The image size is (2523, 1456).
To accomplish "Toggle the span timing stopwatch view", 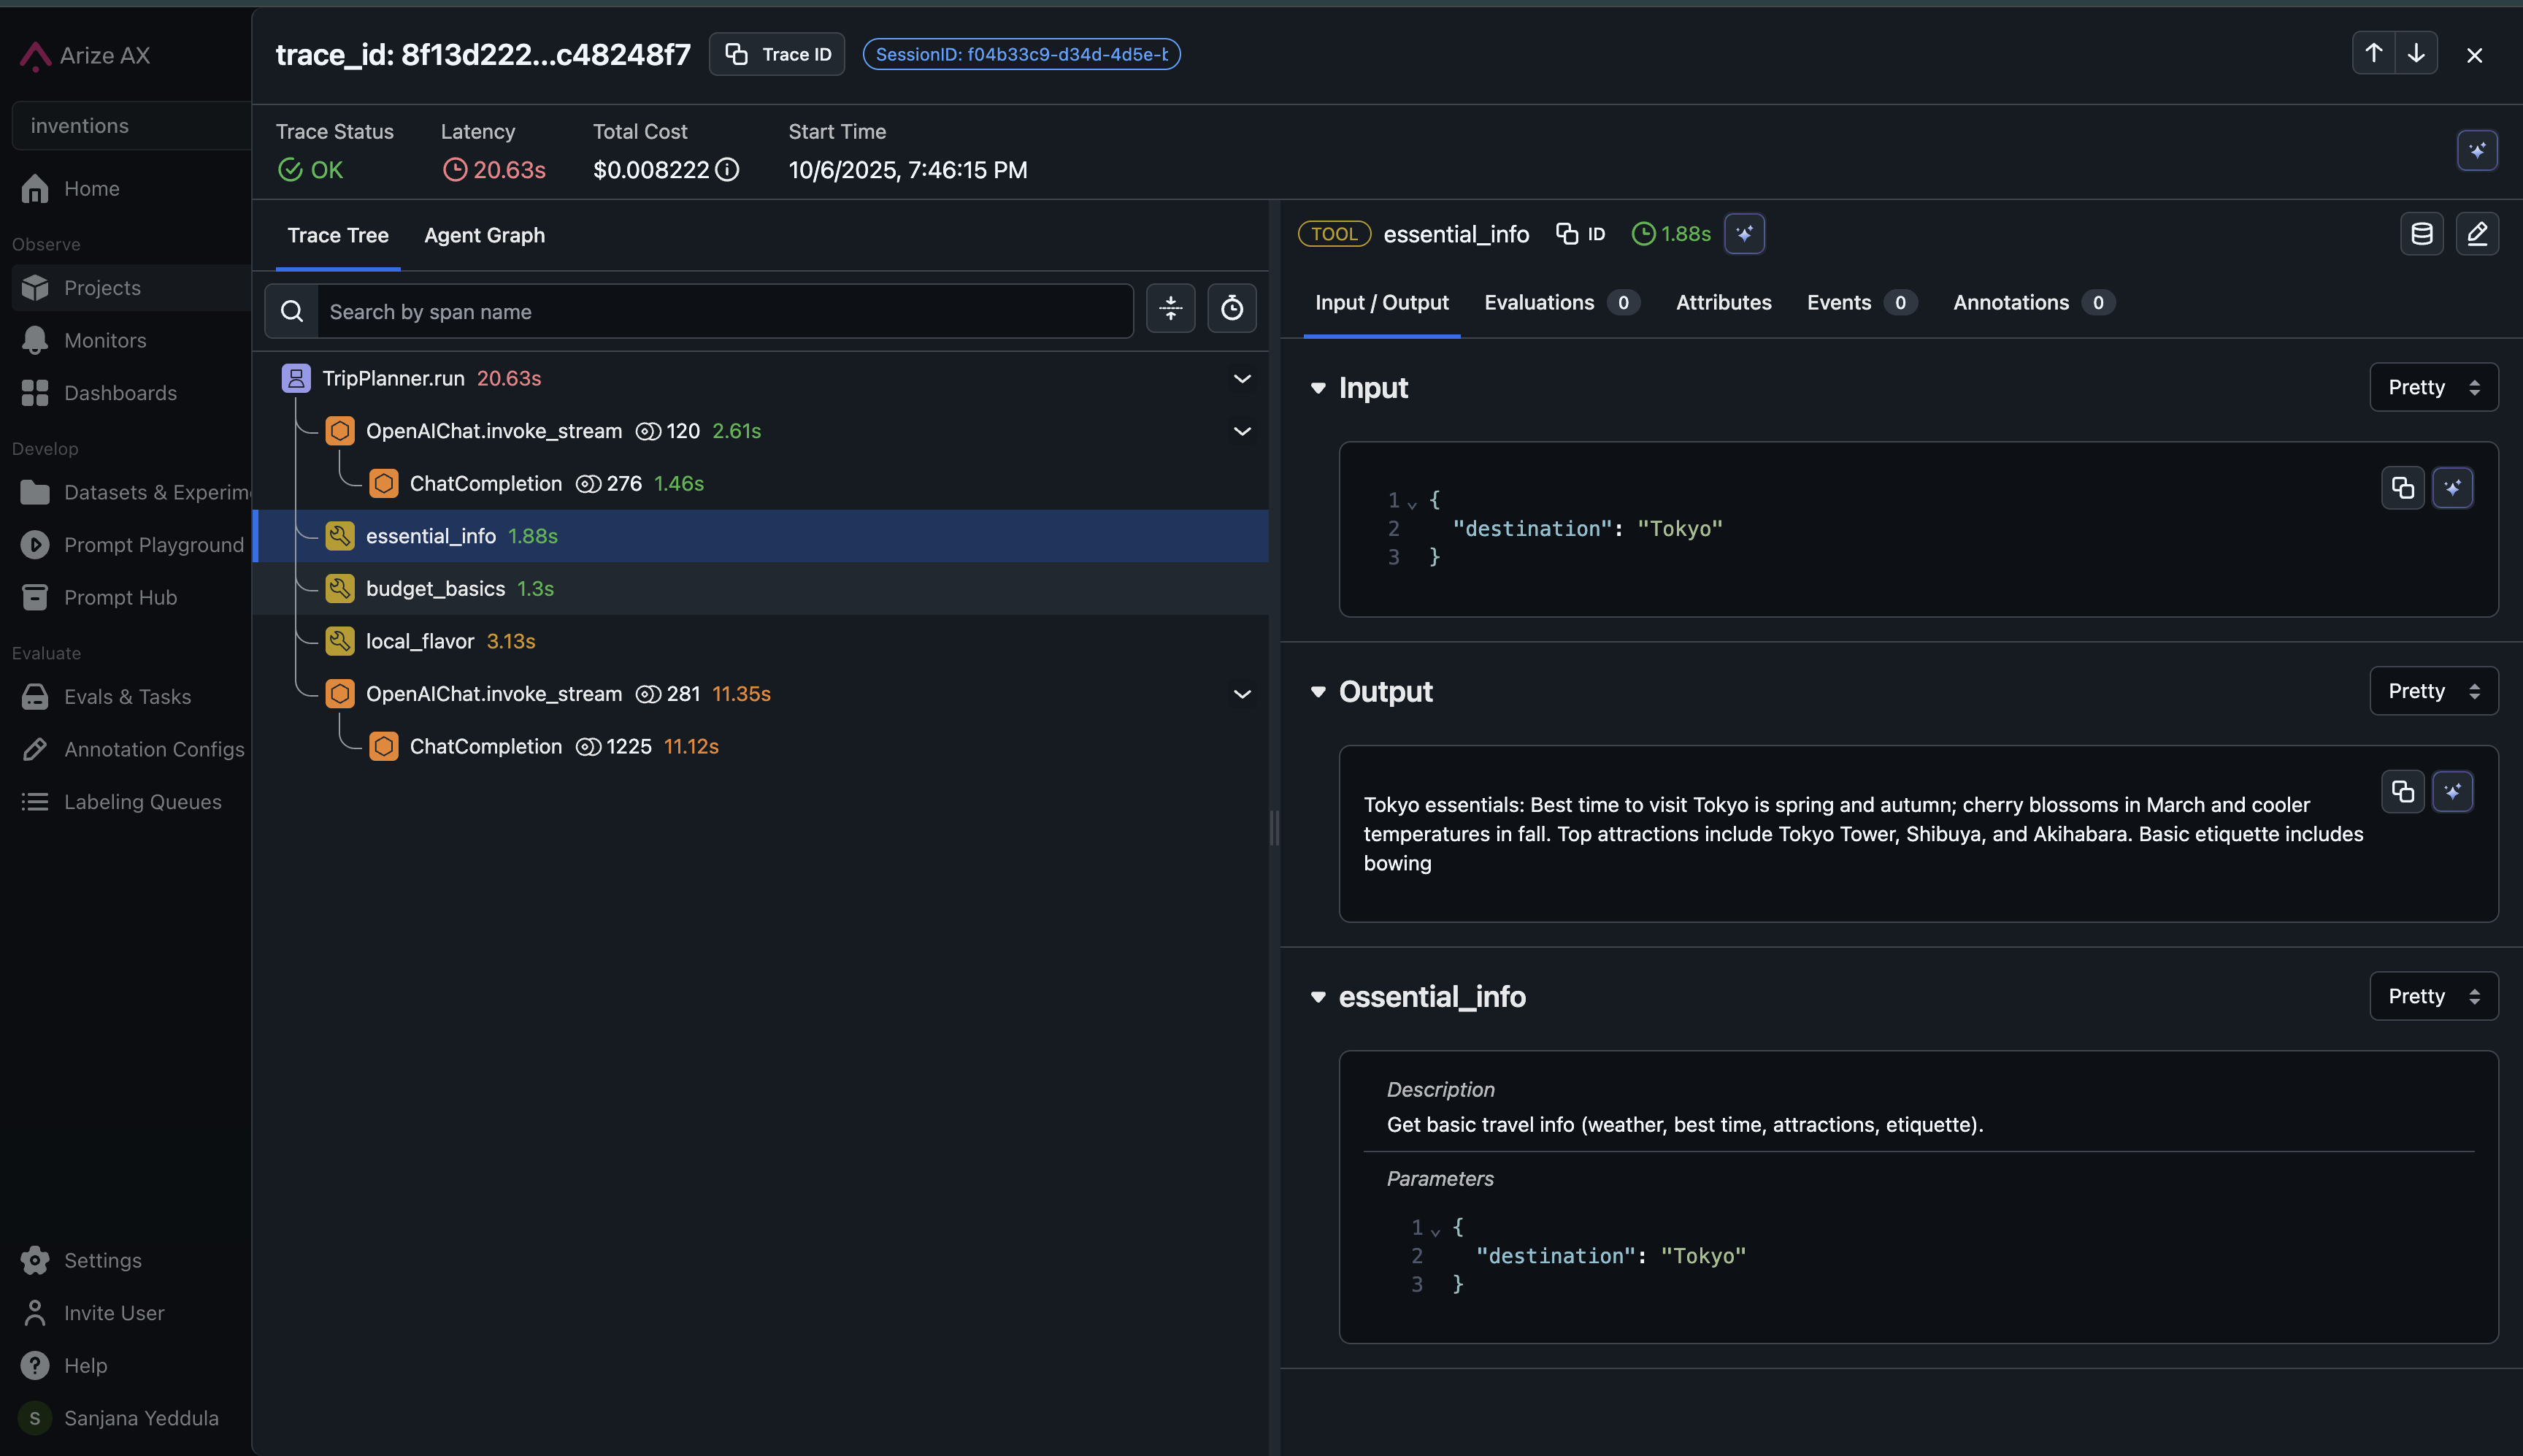I will pos(1232,308).
